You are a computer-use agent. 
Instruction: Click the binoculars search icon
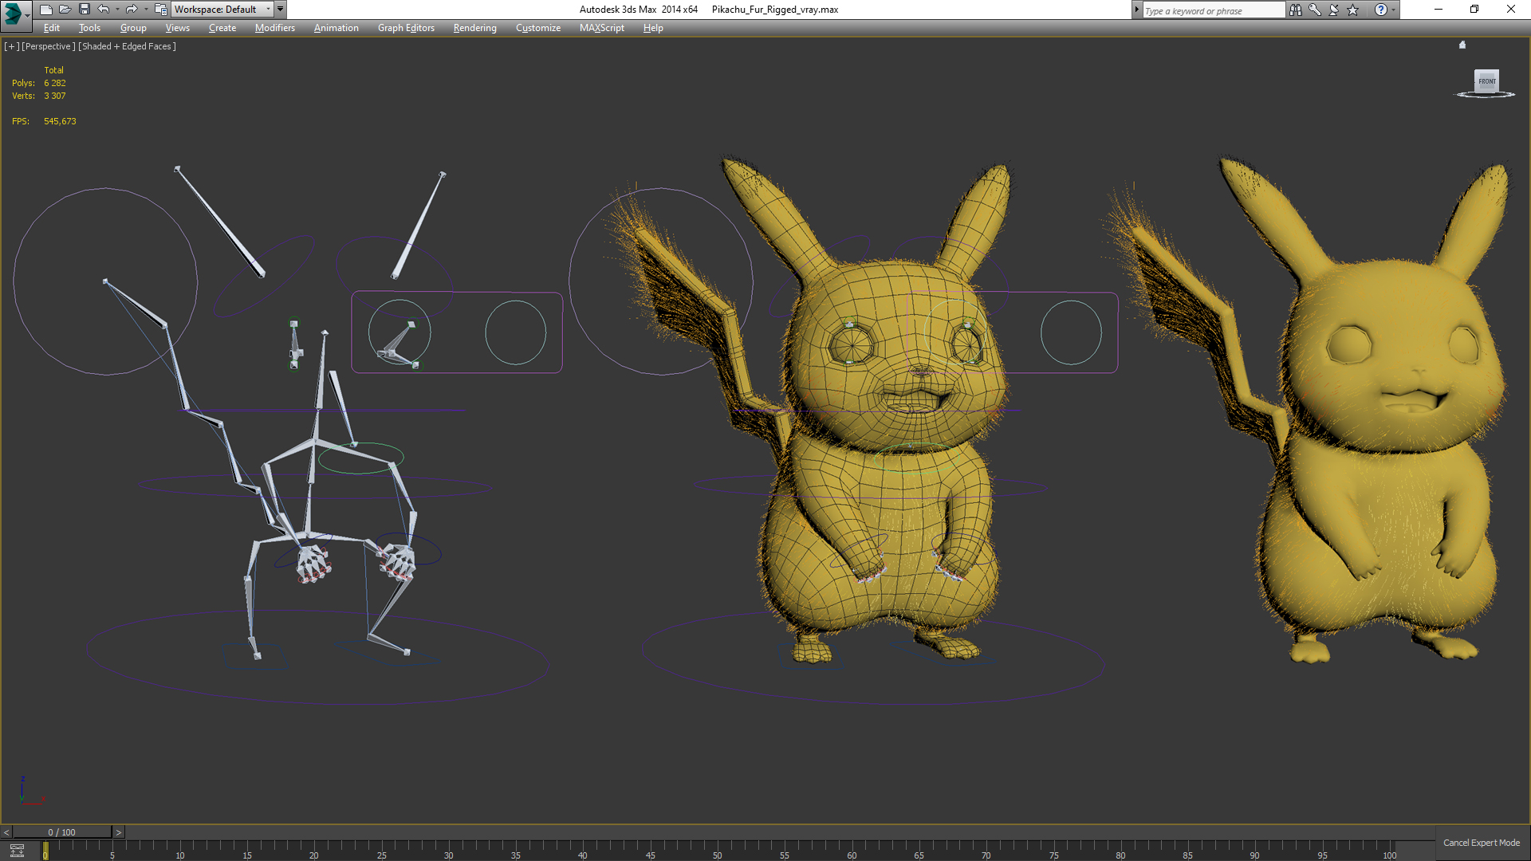[1295, 10]
